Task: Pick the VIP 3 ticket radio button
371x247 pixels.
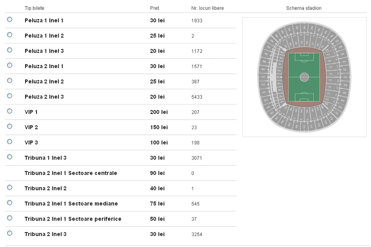Action: tap(10, 141)
